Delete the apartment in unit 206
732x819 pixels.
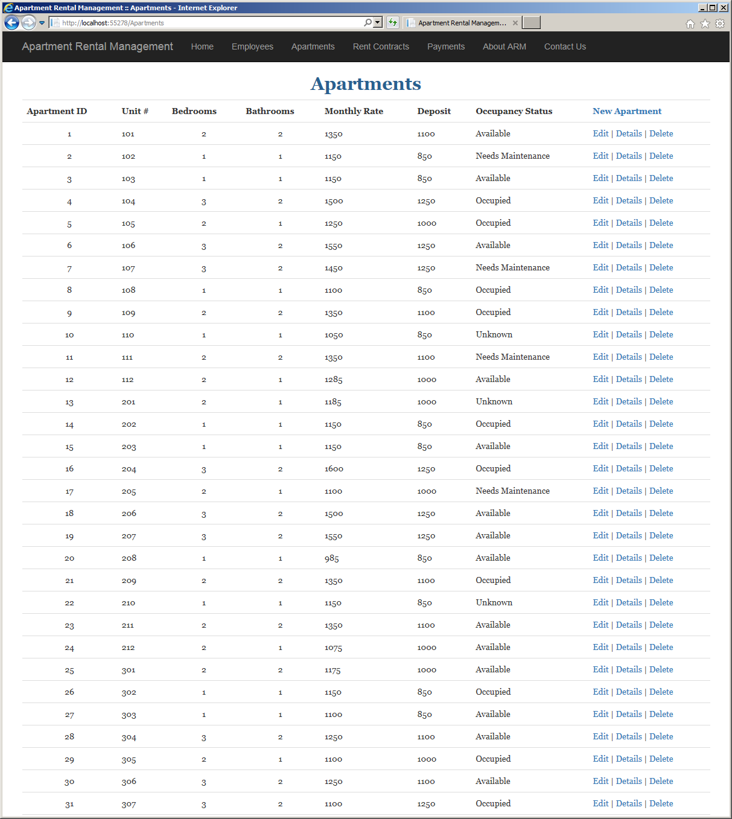point(661,513)
